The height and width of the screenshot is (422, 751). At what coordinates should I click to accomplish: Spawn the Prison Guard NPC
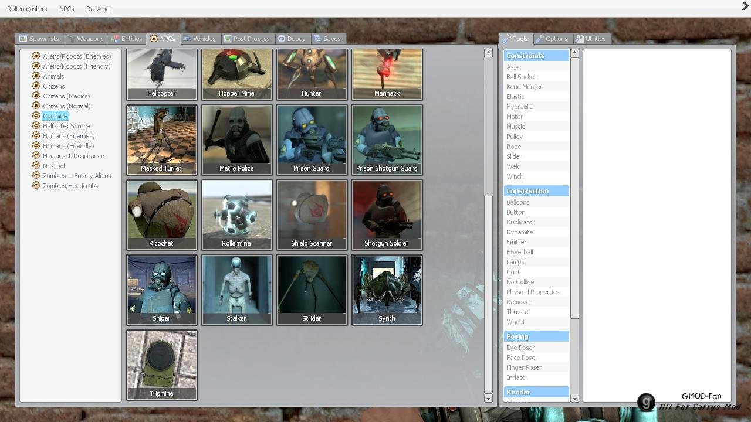pyautogui.click(x=312, y=140)
